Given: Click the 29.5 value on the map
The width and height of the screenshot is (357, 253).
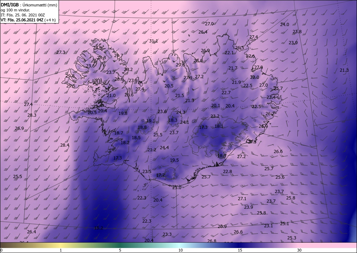Looking at the screenshot, I should pyautogui.click(x=71, y=86).
